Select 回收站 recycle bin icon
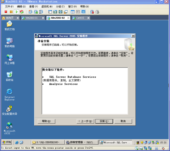The height and width of the screenshot is (151, 170). [x=10, y=76]
